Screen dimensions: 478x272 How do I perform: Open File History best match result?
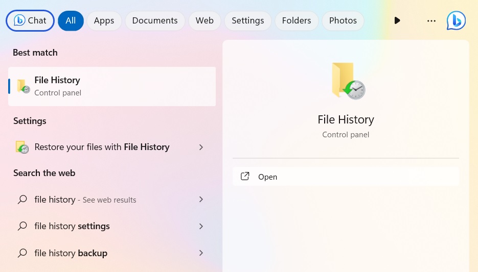point(112,86)
